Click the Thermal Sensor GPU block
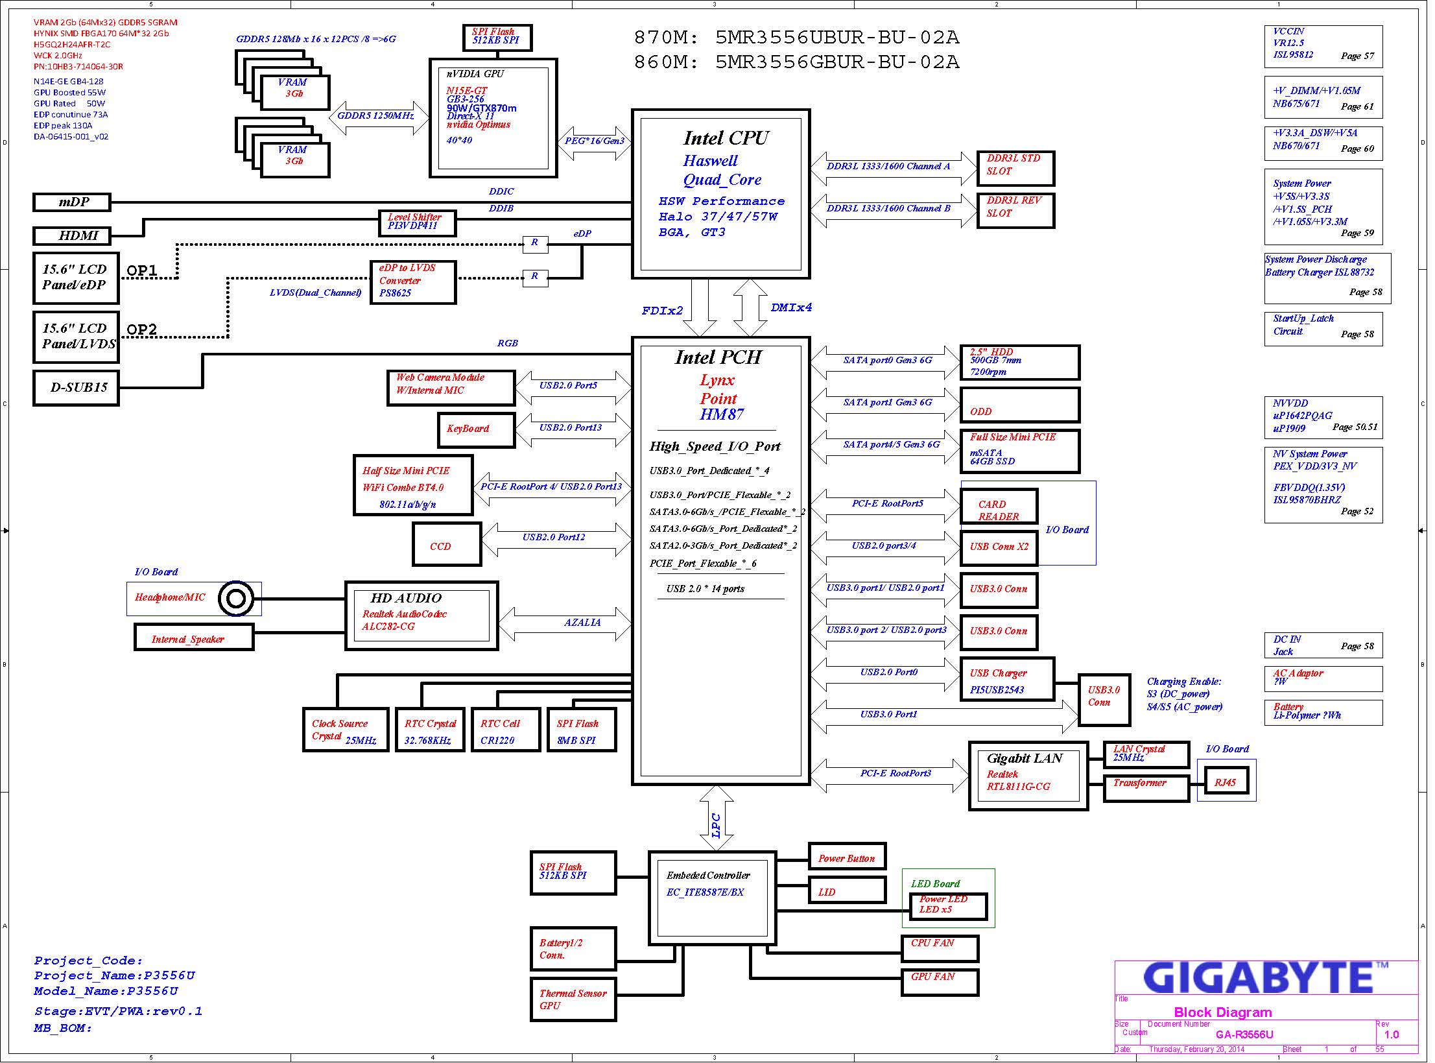This screenshot has height=1063, width=1435. click(573, 999)
